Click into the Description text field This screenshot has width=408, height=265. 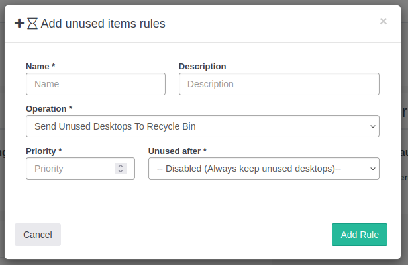point(279,84)
